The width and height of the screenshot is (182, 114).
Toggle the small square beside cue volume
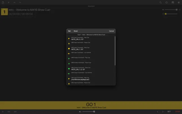180,10
